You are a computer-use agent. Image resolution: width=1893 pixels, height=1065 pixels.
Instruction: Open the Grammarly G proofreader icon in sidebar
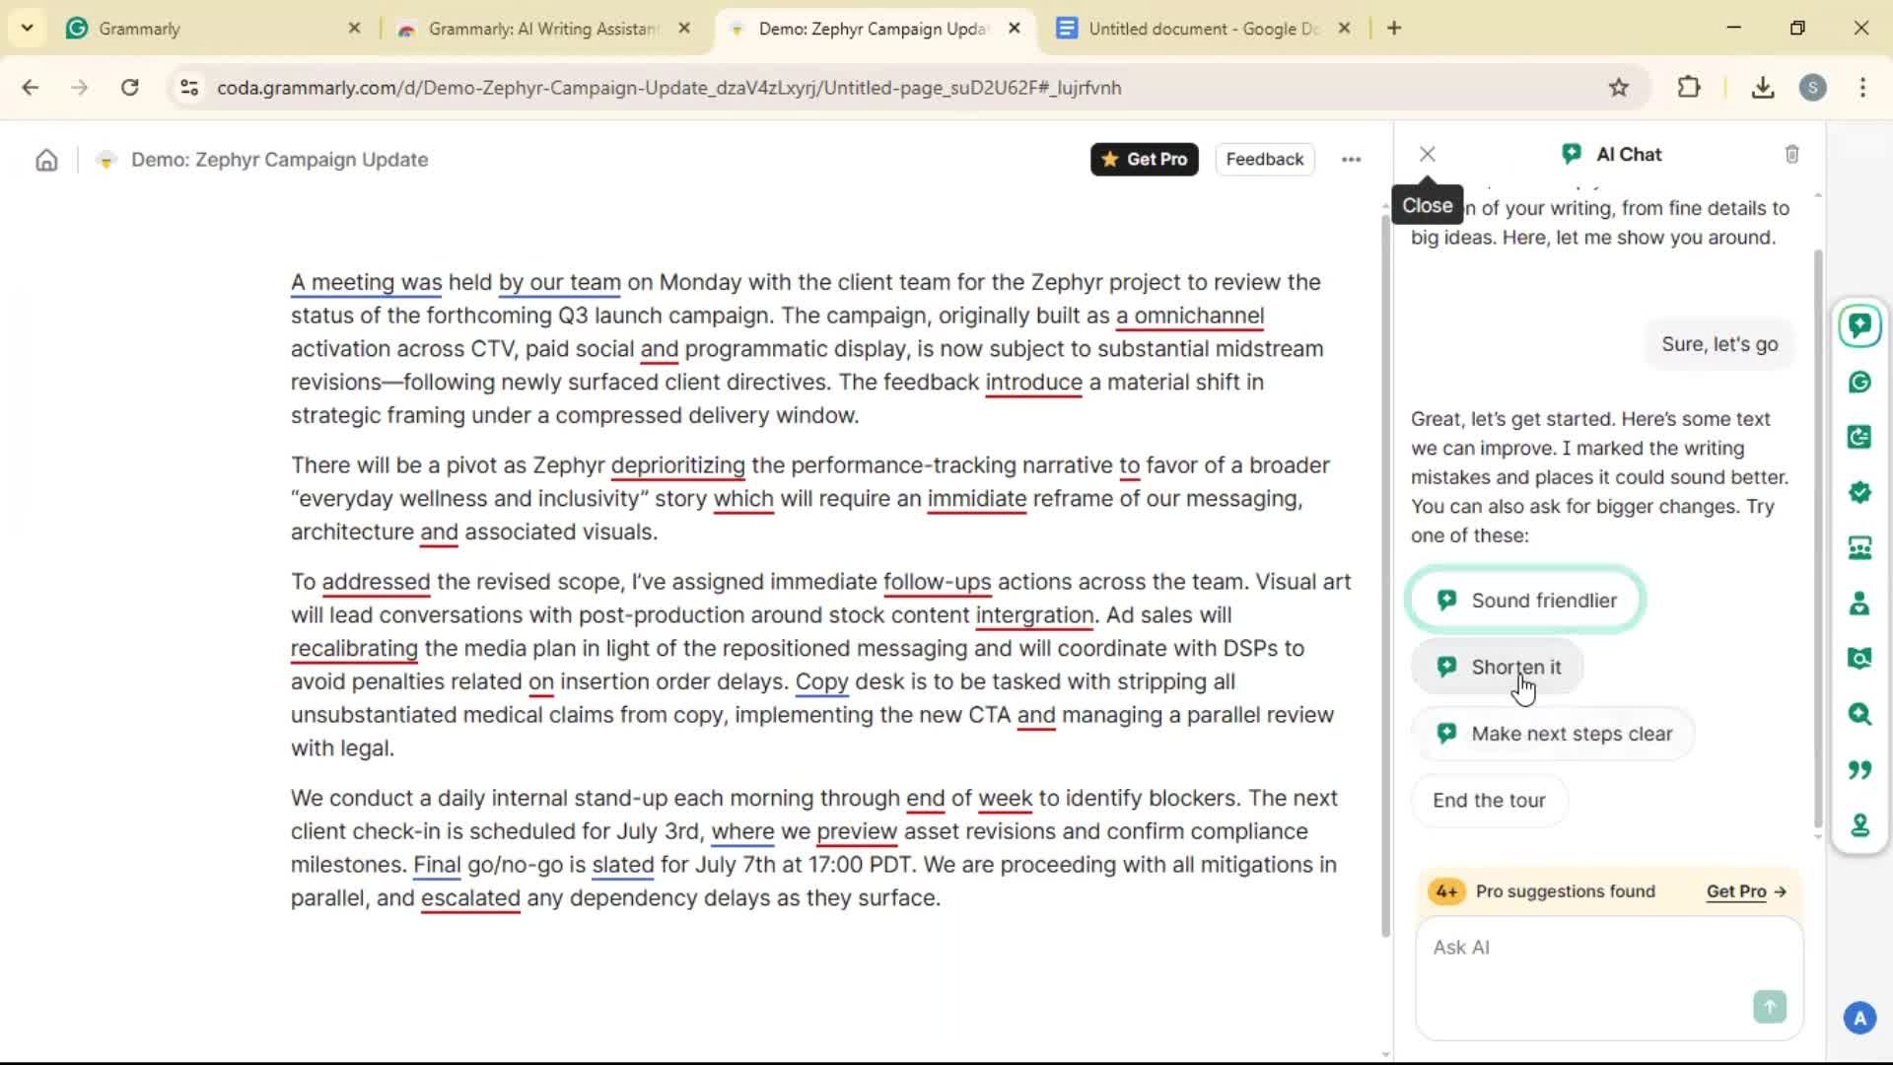[x=1859, y=382]
